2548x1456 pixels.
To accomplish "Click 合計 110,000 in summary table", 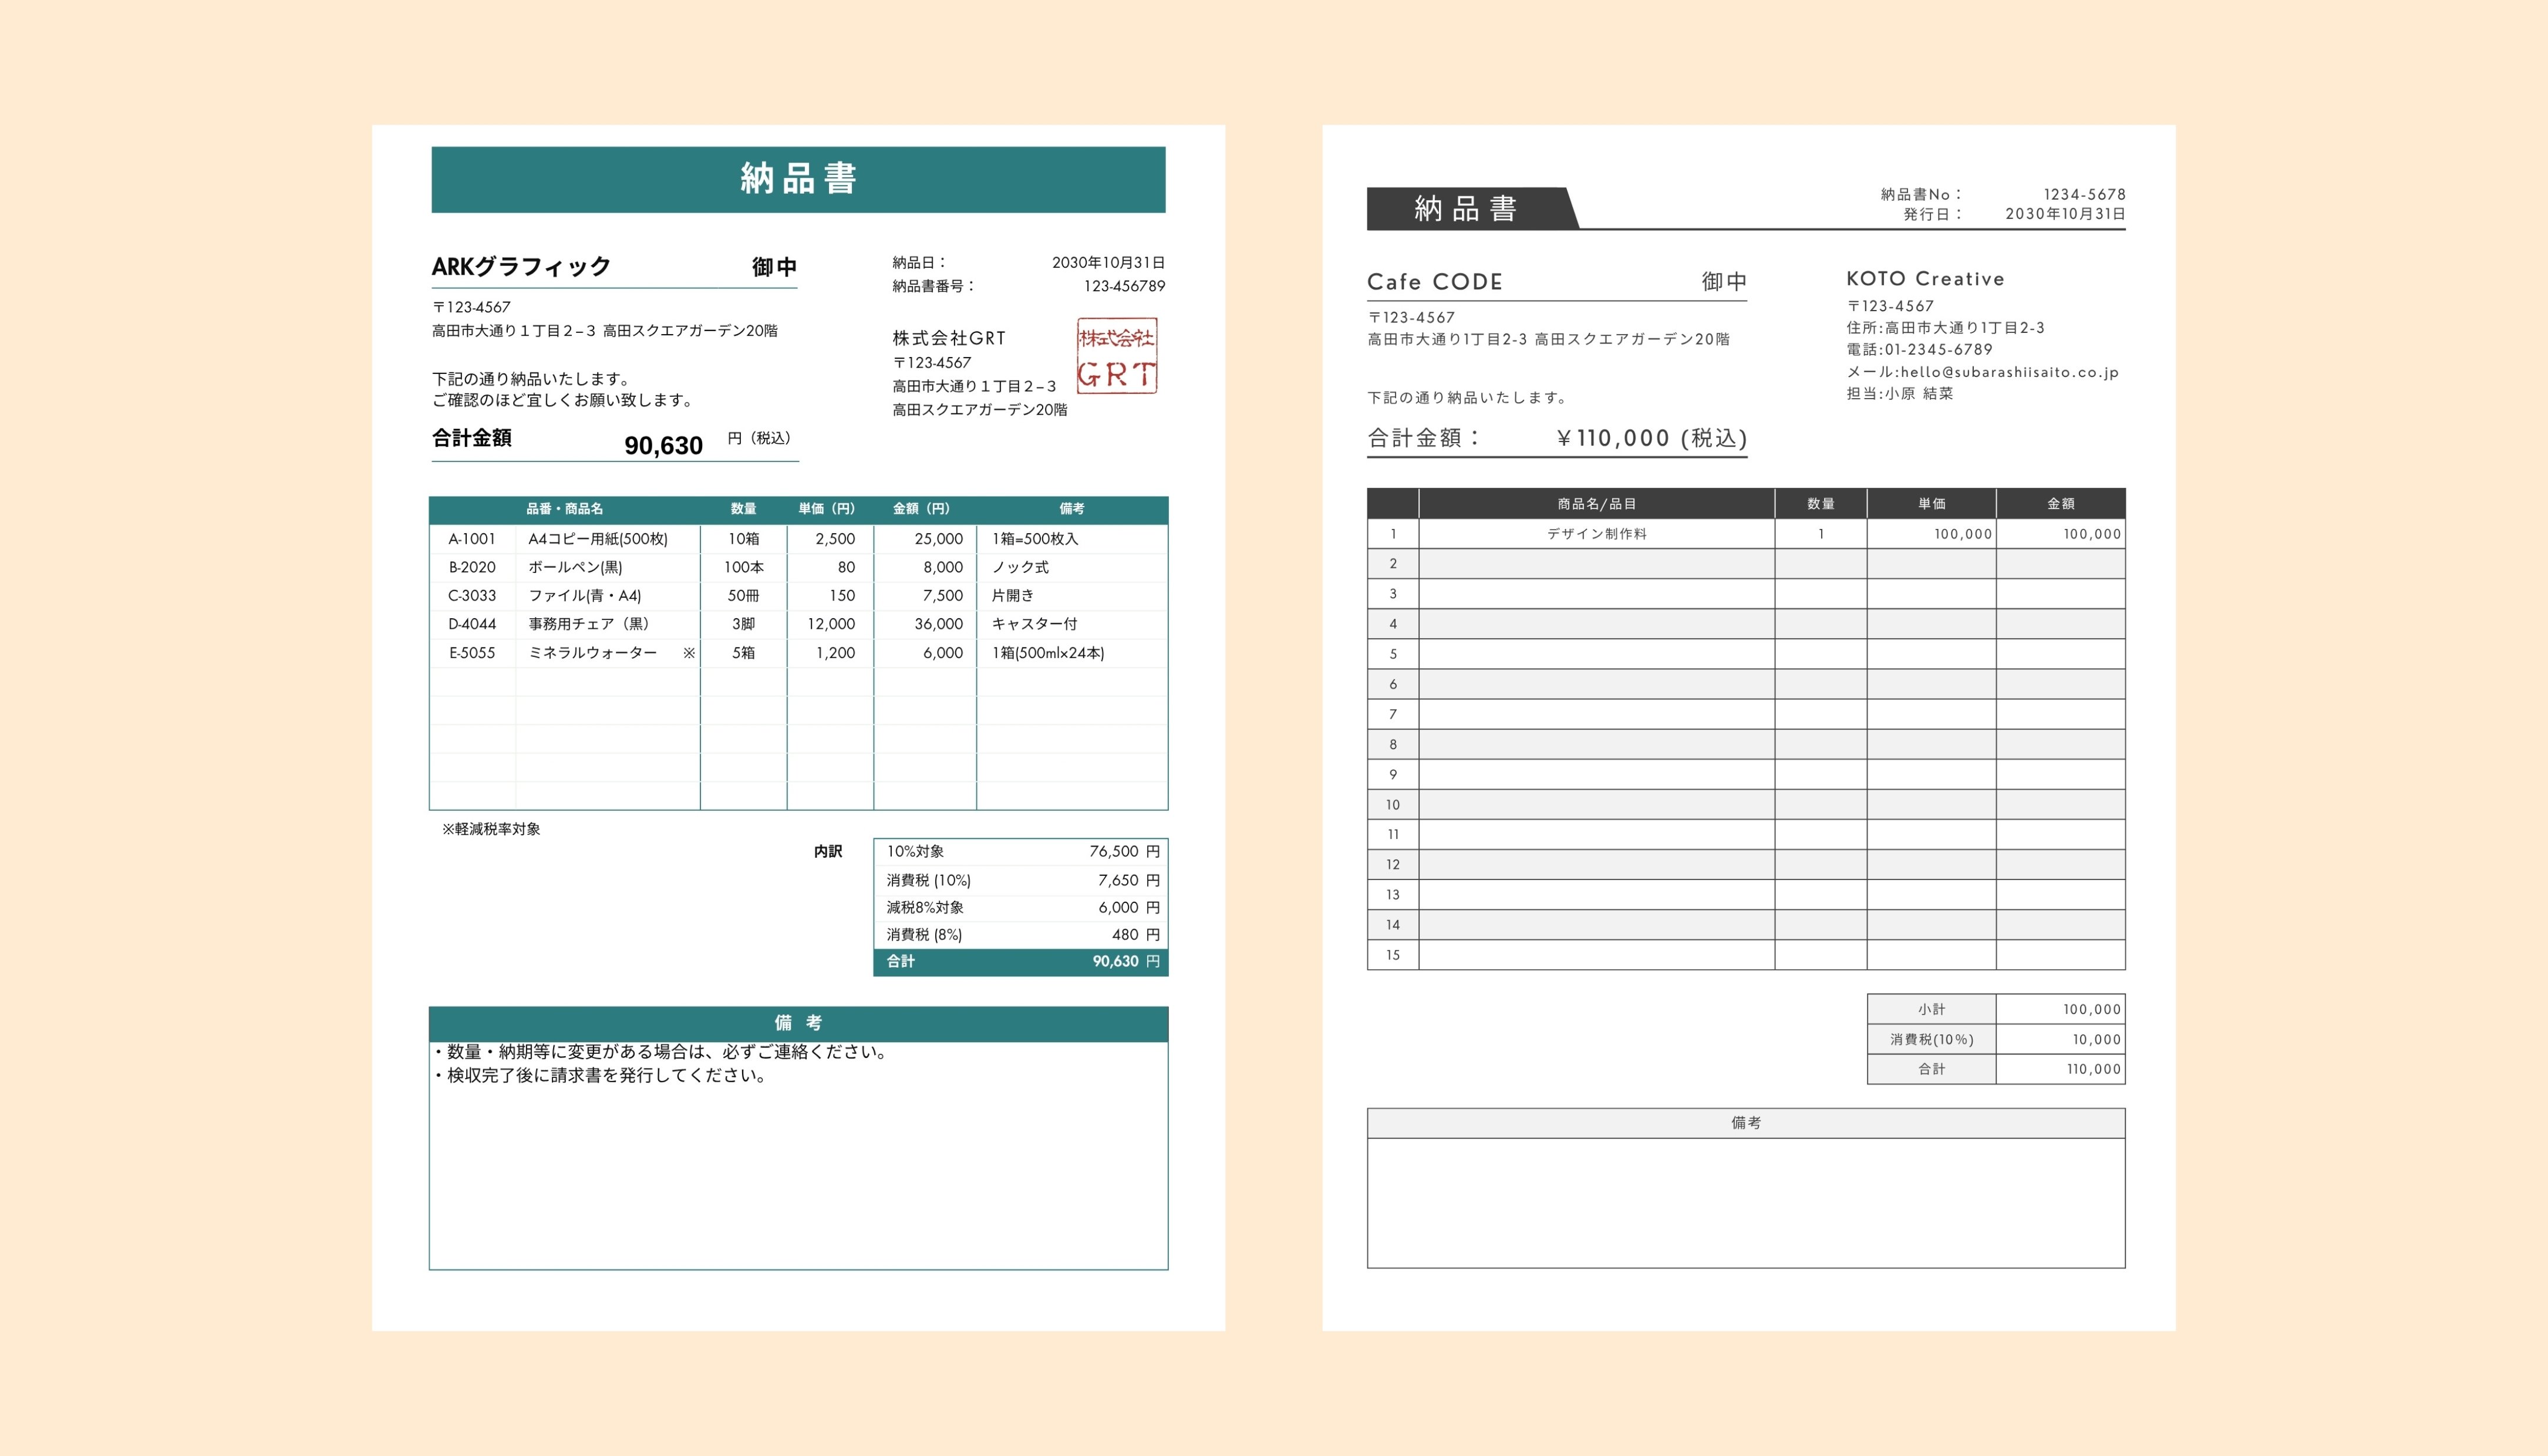I will (x=1996, y=1069).
